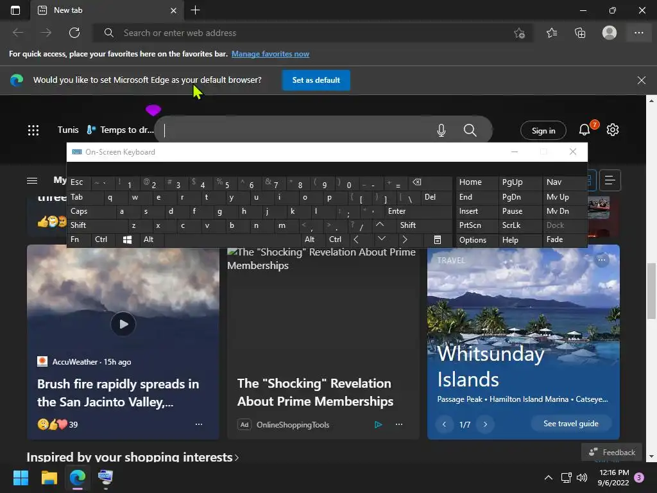Open brush fire article options menu
The width and height of the screenshot is (657, 493).
(x=199, y=424)
